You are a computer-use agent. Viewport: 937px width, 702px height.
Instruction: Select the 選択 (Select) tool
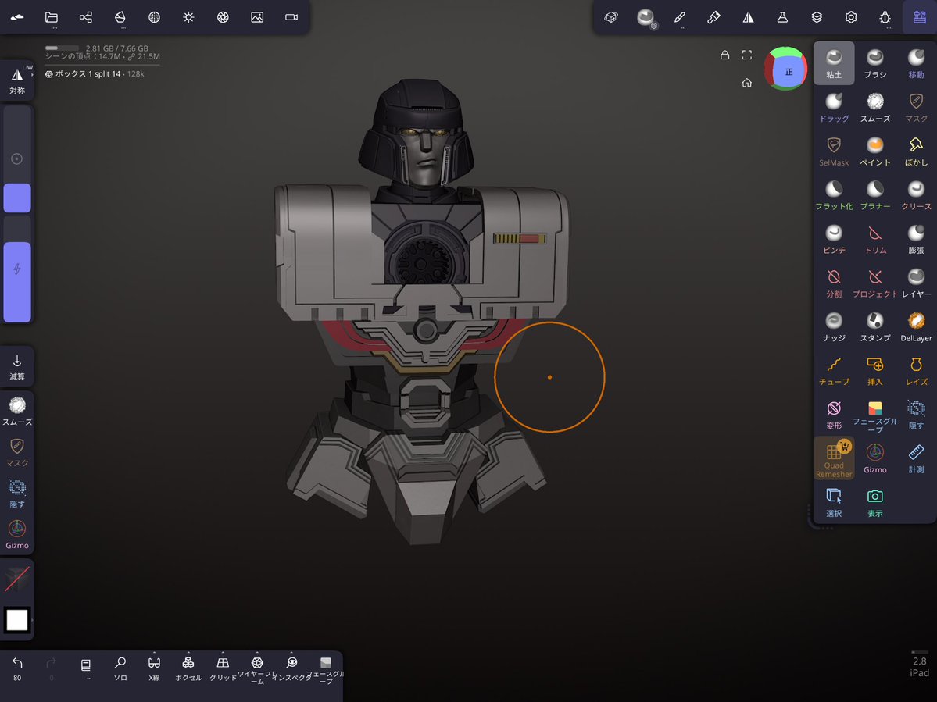834,502
